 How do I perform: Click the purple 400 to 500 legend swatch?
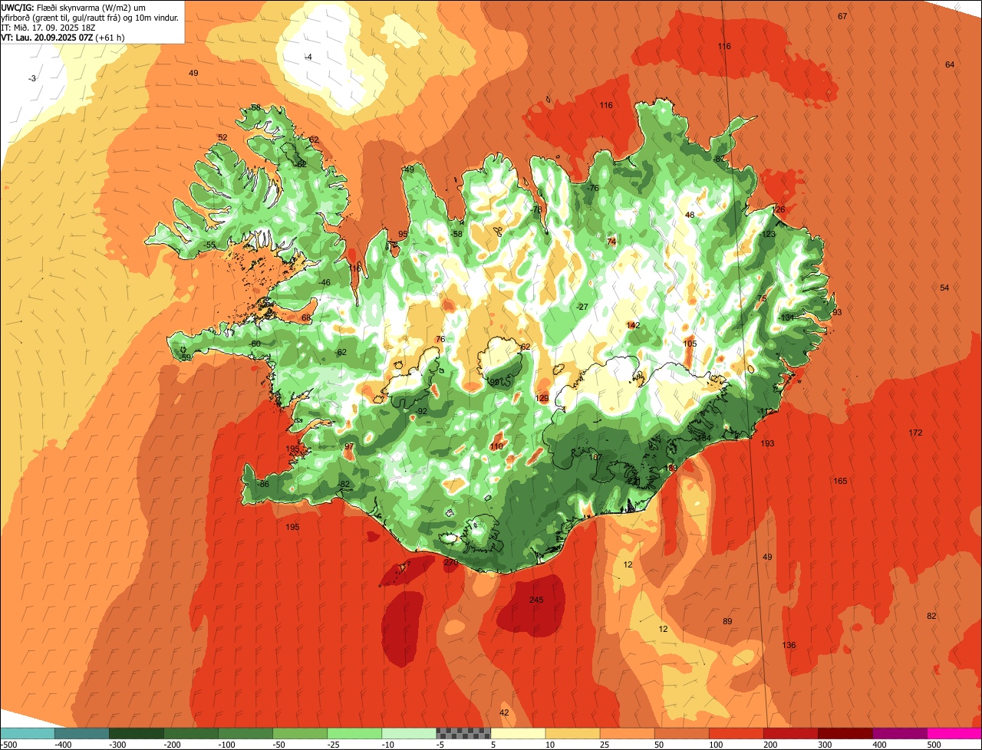coord(899,733)
